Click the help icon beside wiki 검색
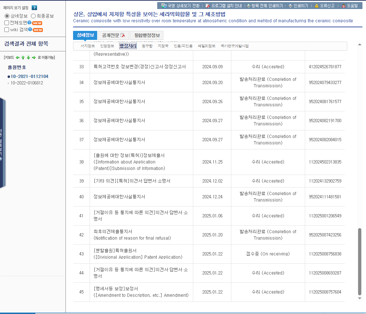Screen dimensions: 366x314 (x=30, y=29)
